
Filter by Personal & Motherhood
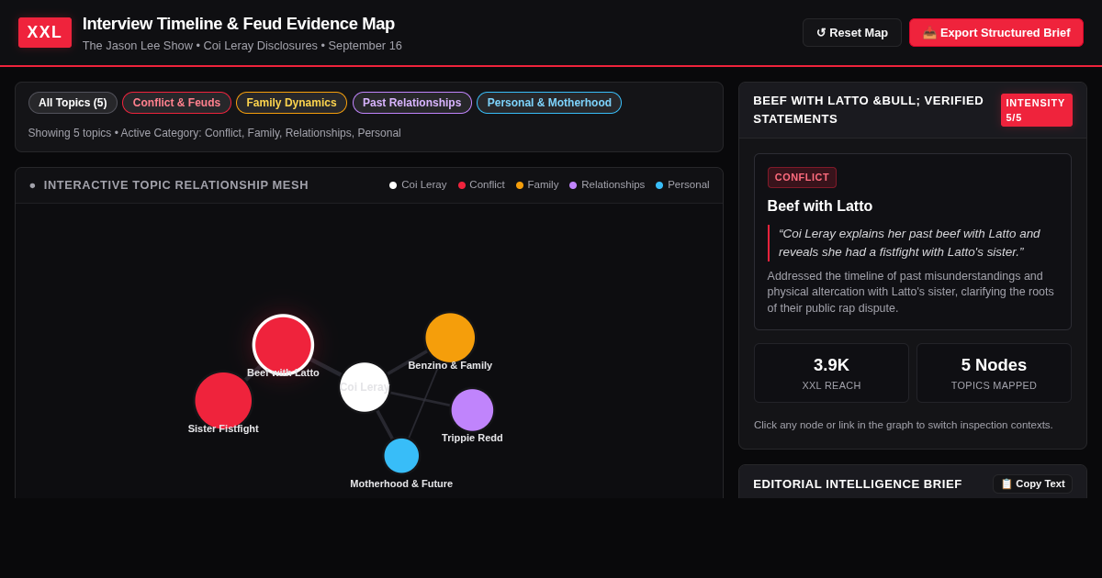(549, 103)
